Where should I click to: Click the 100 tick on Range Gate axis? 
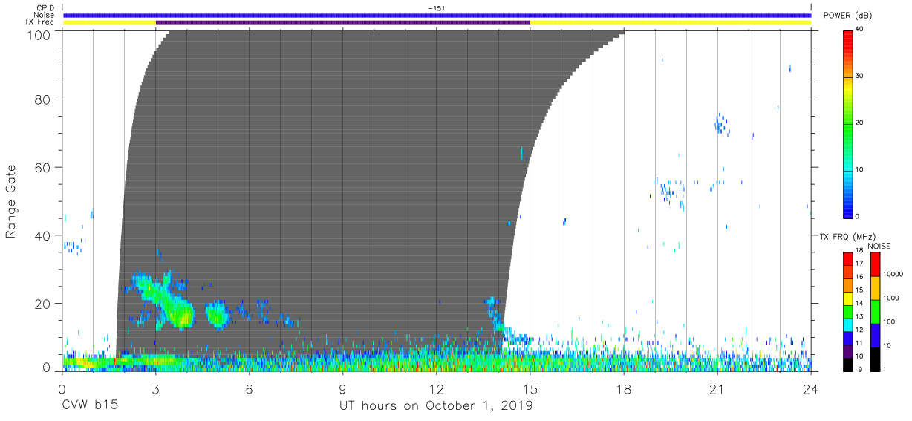pyautogui.click(x=40, y=34)
